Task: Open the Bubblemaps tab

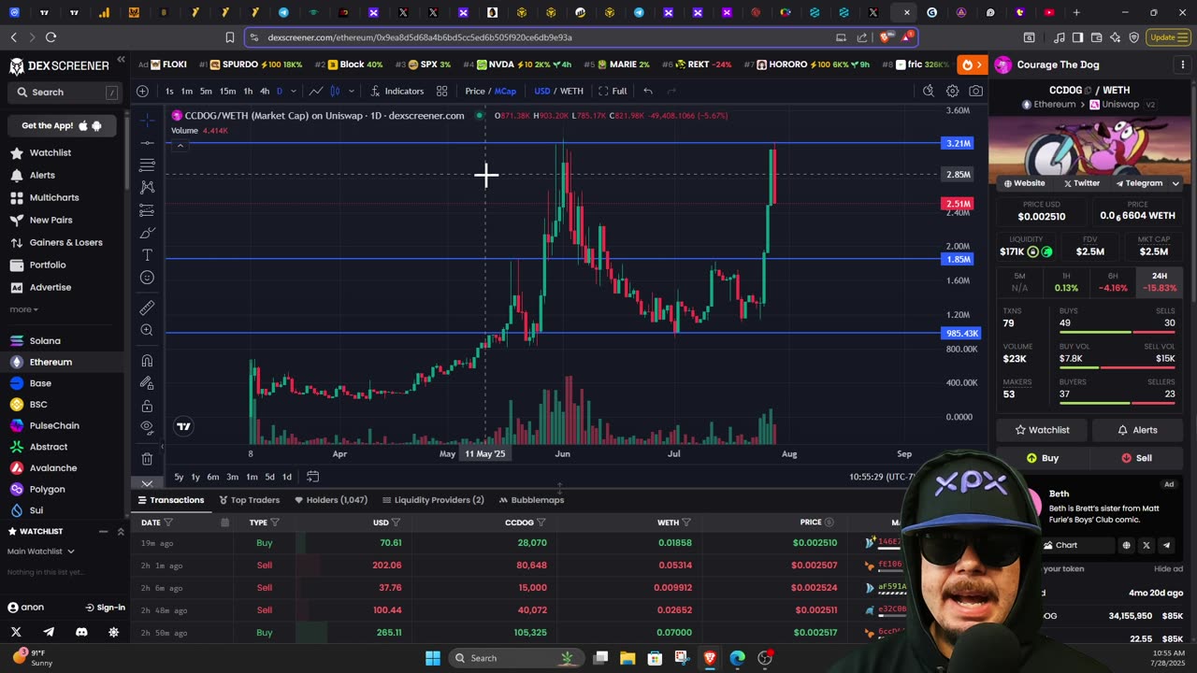Action: pos(531,500)
